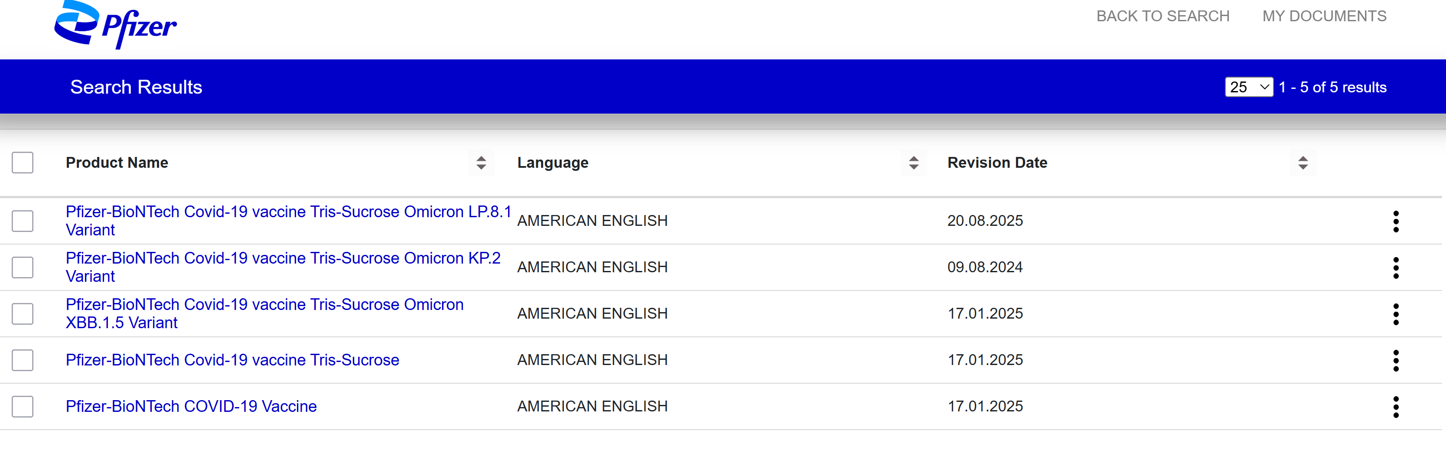This screenshot has width=1446, height=463.
Task: Sort results by Product Name column
Action: click(481, 163)
